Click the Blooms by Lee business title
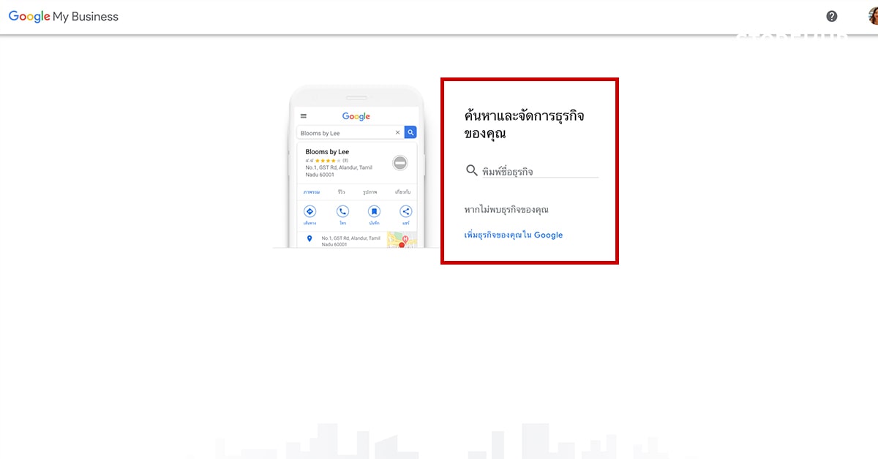The height and width of the screenshot is (459, 878). pos(327,152)
